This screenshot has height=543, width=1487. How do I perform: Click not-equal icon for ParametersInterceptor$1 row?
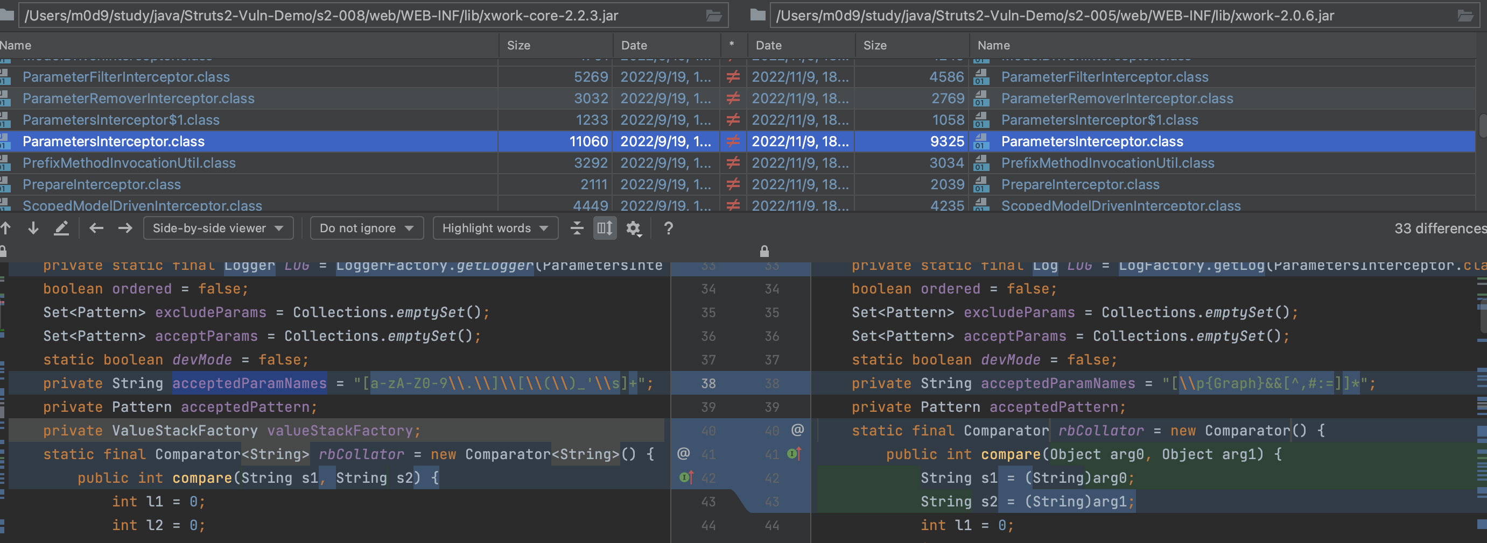[x=733, y=120]
